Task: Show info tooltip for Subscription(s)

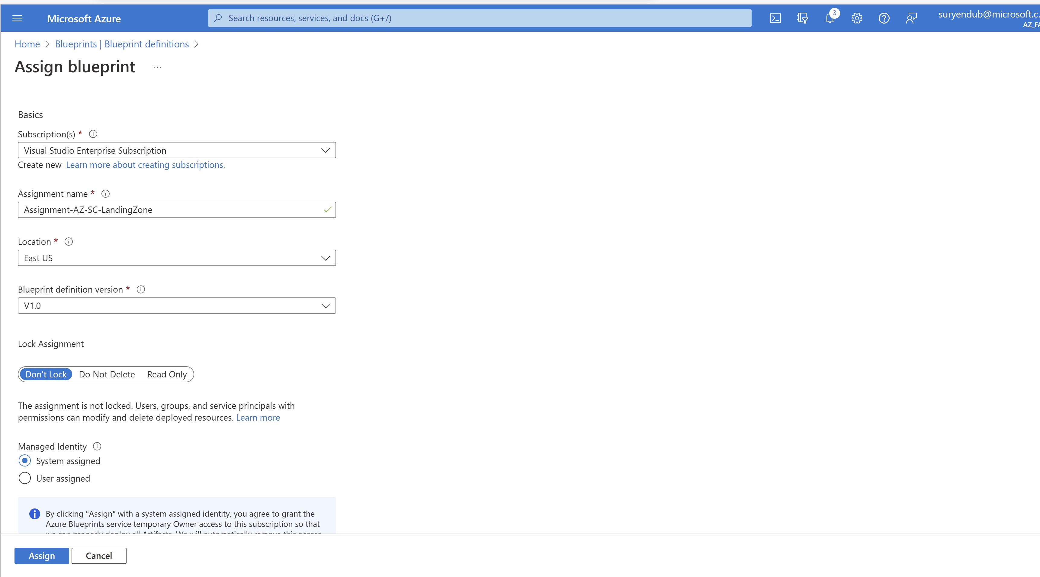Action: (x=93, y=134)
